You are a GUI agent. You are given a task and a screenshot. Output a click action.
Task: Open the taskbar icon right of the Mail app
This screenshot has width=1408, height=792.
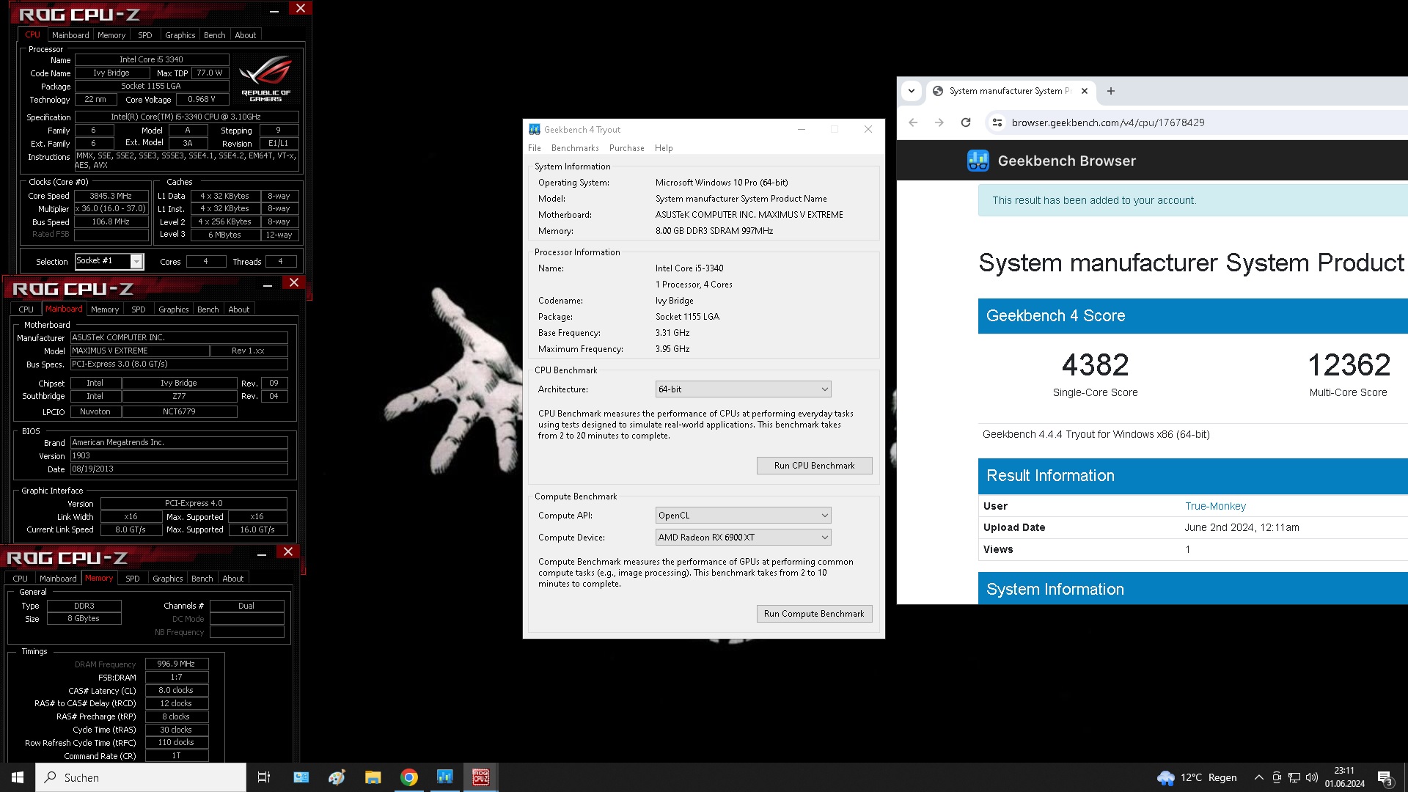337,777
